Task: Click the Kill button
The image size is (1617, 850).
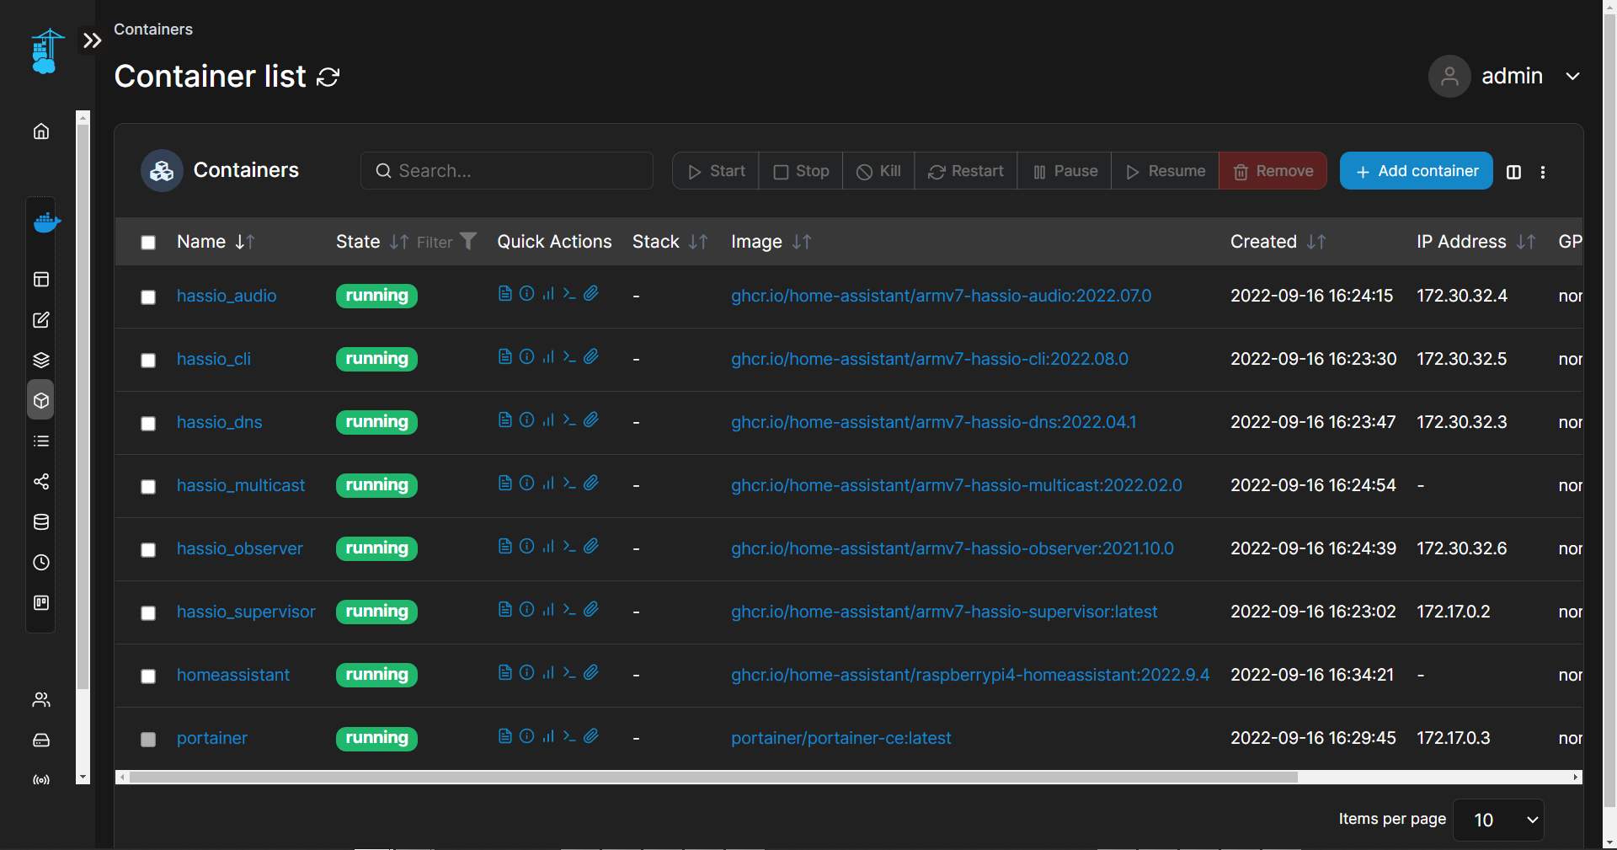Action: coord(878,171)
